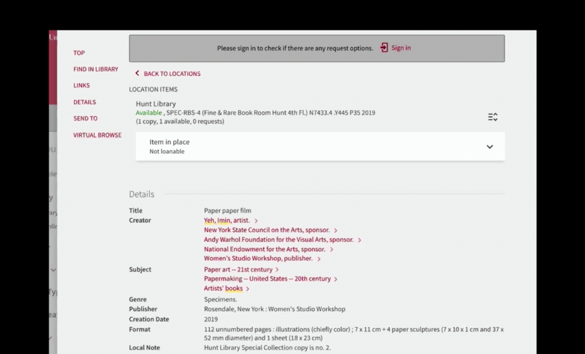
Task: Open Women's Studio Workshop, publisher link
Action: coord(258,259)
